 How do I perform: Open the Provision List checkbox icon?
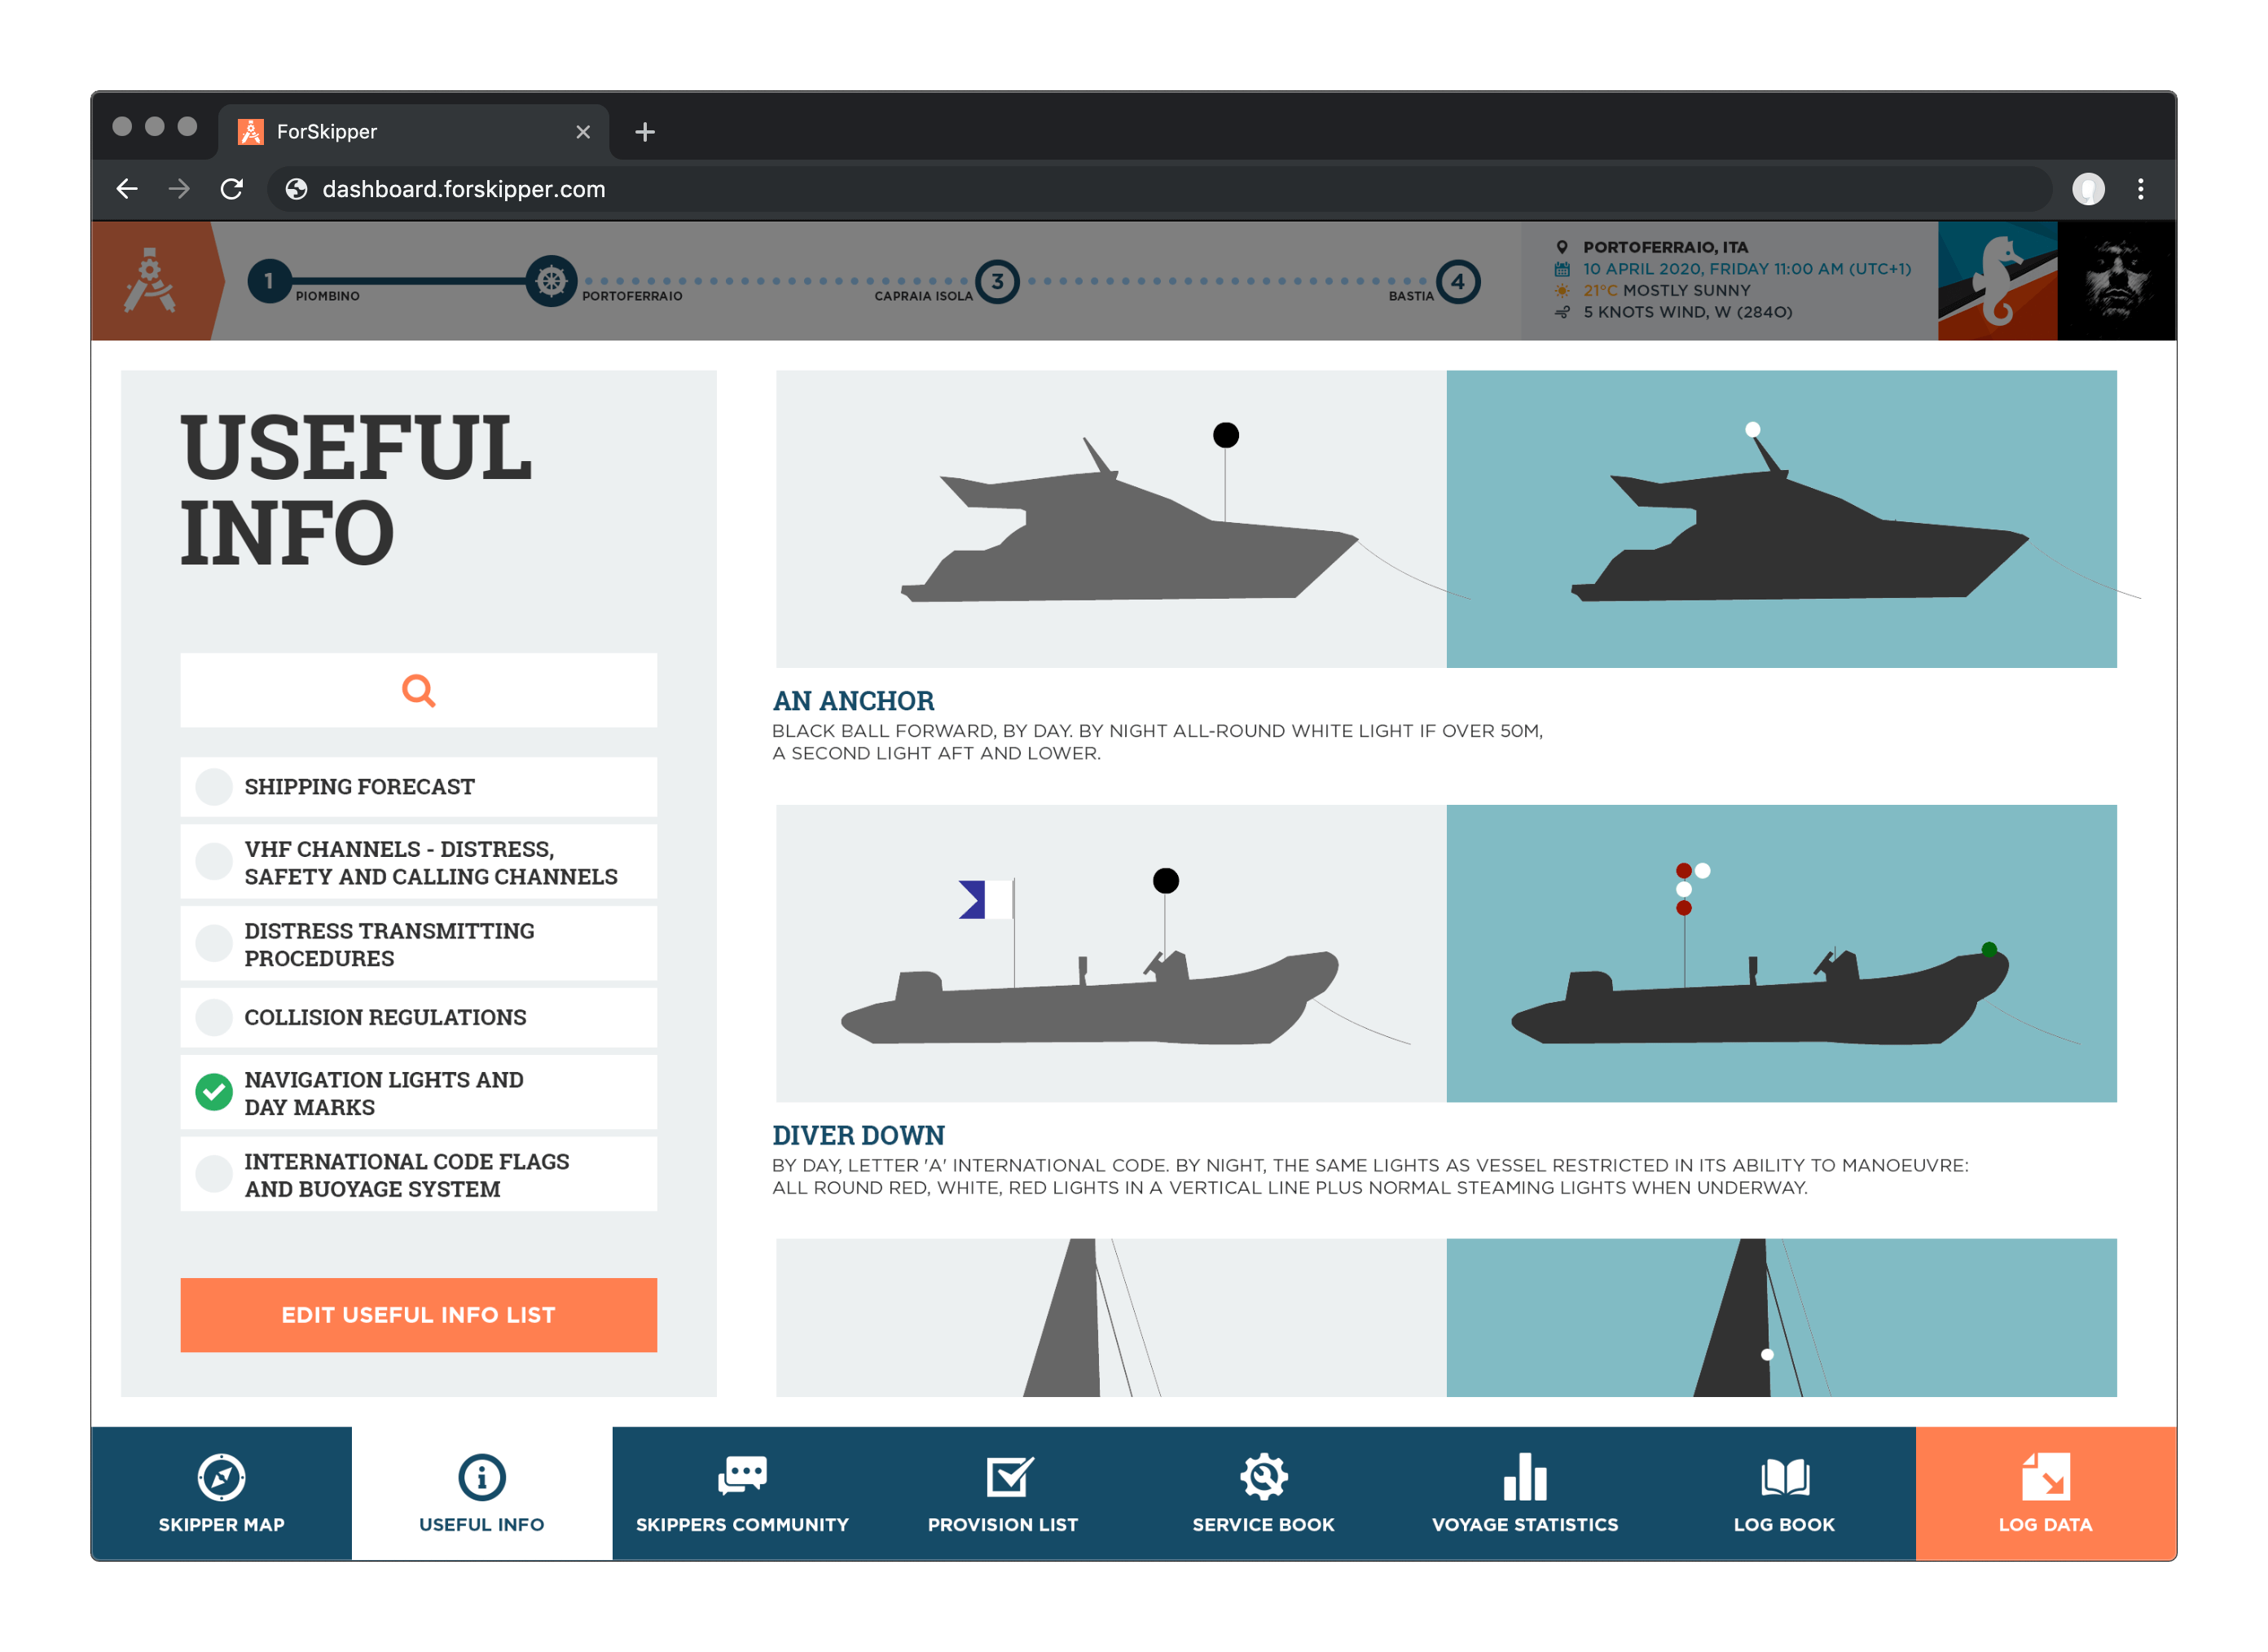pyautogui.click(x=1008, y=1477)
